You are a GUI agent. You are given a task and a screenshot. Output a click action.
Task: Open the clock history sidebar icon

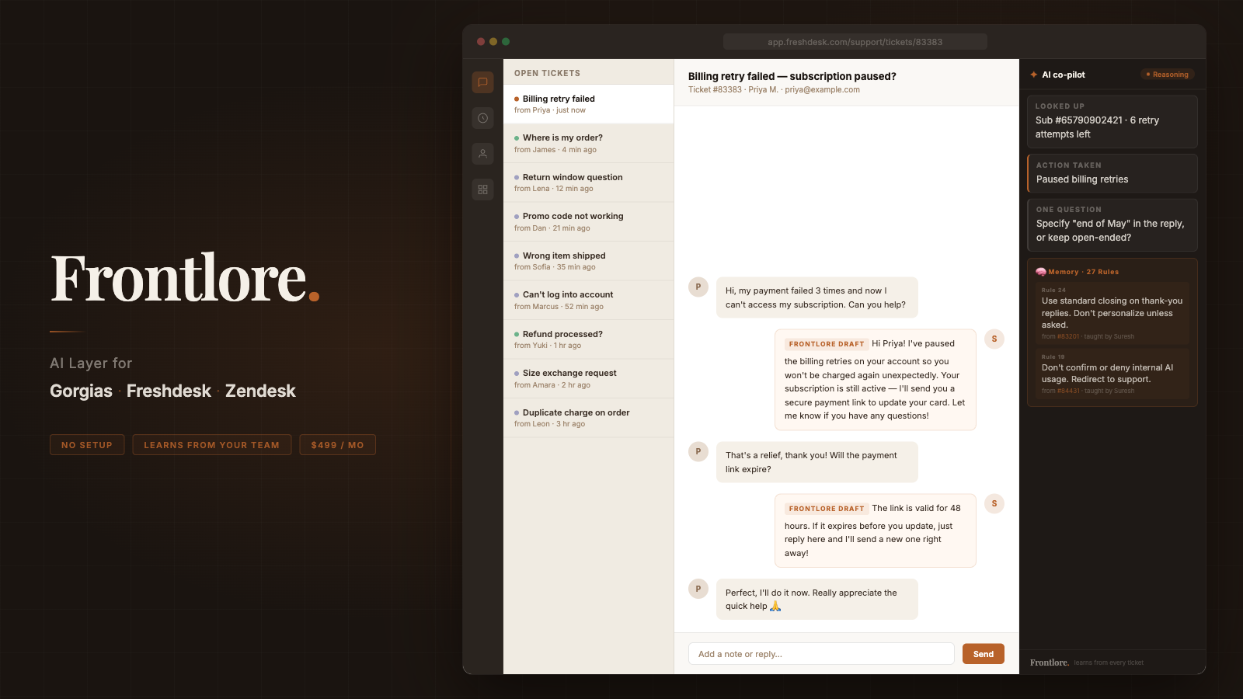pos(482,118)
